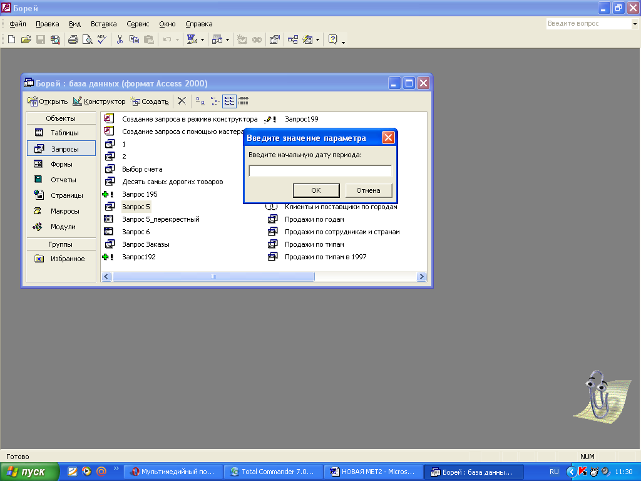Click the Открыть button
The height and width of the screenshot is (481, 641).
48,101
